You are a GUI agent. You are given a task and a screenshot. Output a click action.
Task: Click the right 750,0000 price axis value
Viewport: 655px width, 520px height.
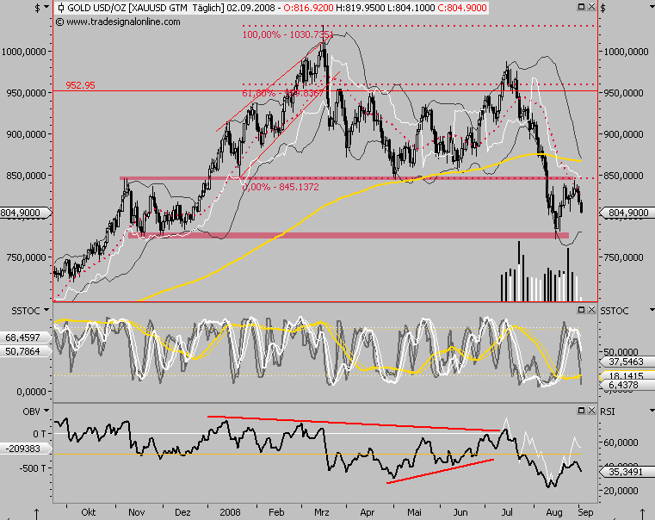tap(623, 257)
